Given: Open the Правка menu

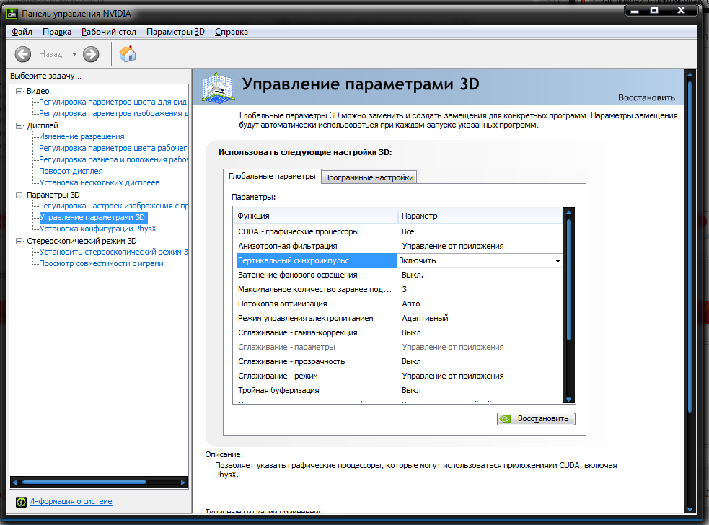Looking at the screenshot, I should click(x=57, y=32).
